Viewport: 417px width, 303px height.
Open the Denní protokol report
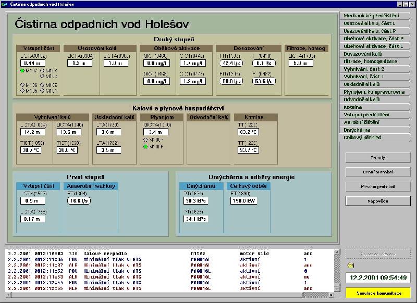378,172
